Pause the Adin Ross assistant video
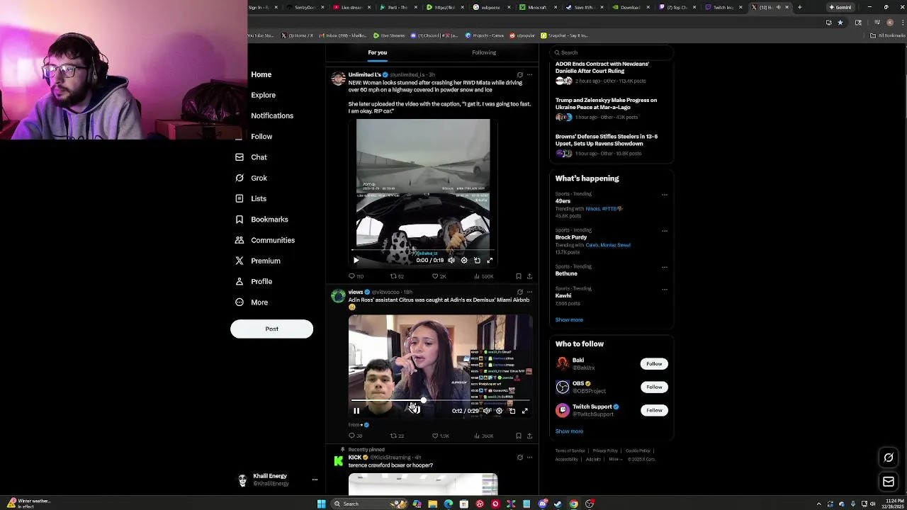This screenshot has width=907, height=510. (x=356, y=411)
